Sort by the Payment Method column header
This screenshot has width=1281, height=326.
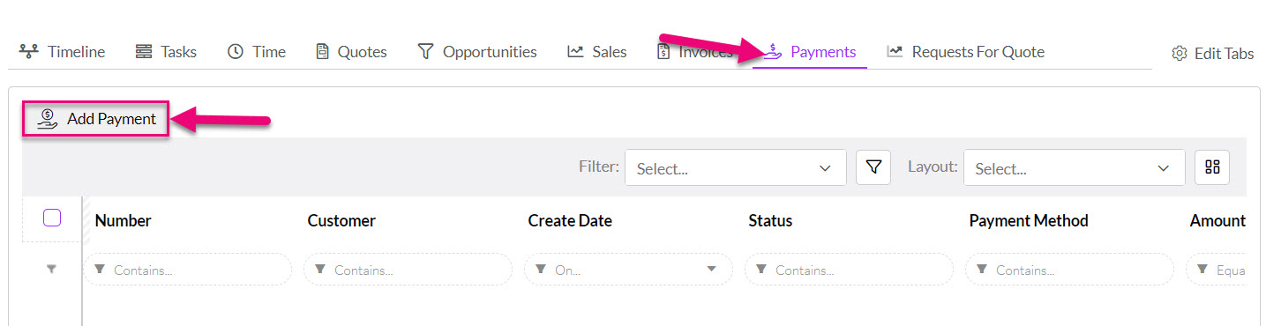(1029, 221)
